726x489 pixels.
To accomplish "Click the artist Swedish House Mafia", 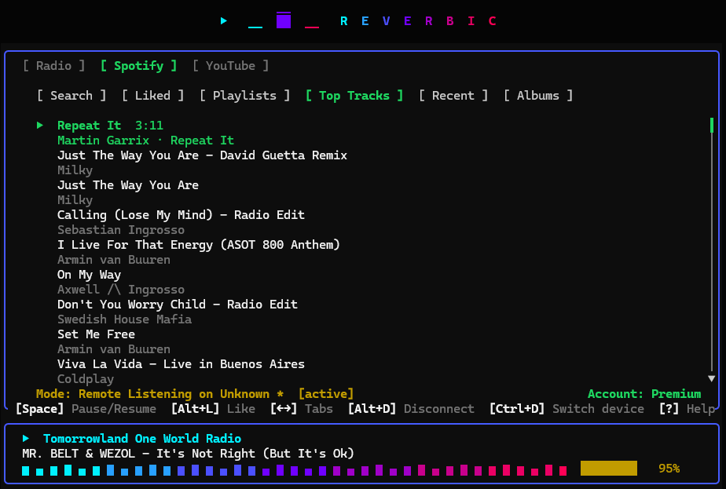I will tap(124, 319).
